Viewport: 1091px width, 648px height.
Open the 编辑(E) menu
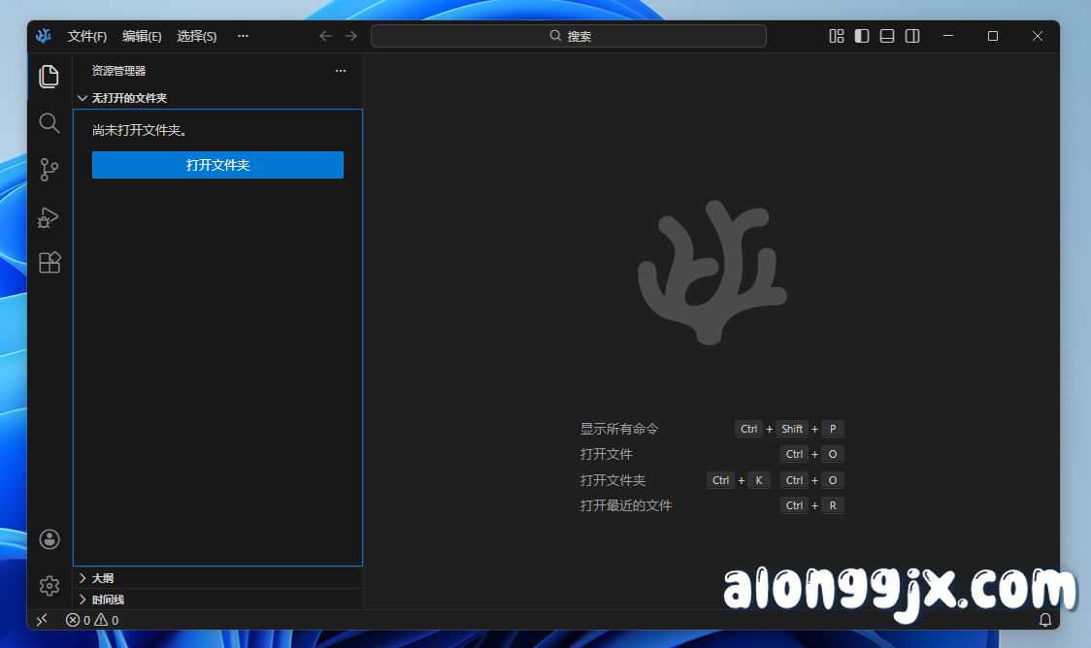142,36
